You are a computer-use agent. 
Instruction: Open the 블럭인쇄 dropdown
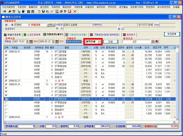tap(99, 42)
